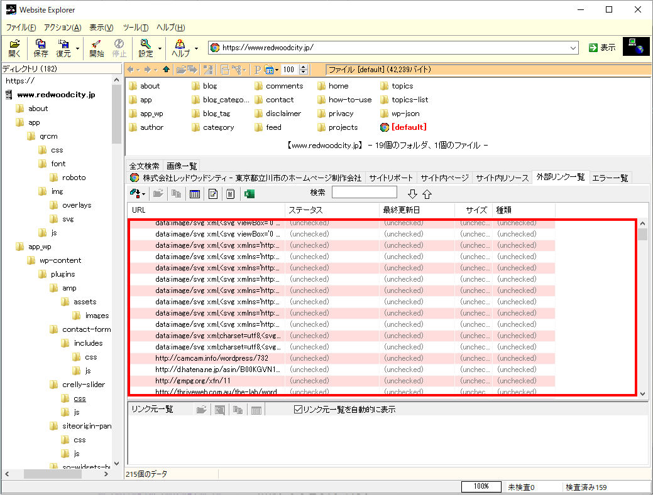Sort by the URL column header

206,210
